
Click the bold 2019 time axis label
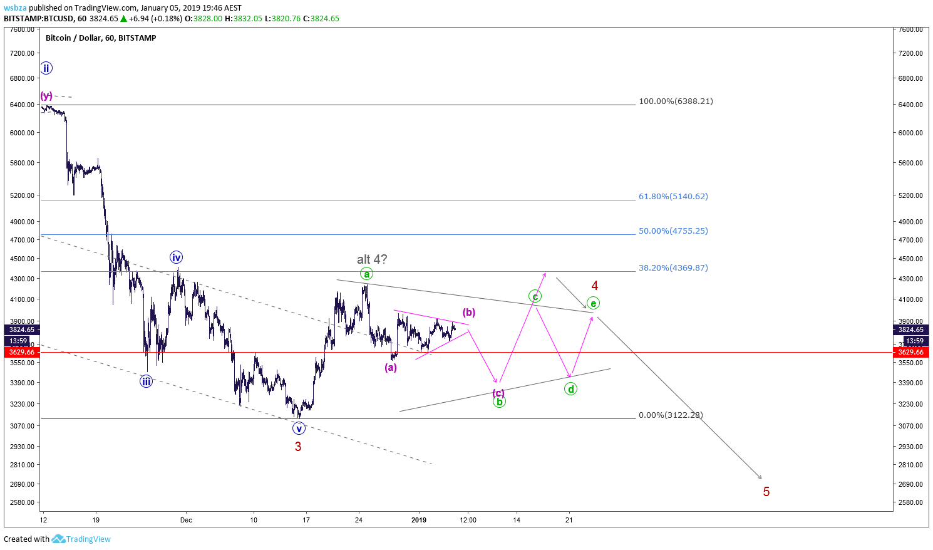tap(419, 520)
